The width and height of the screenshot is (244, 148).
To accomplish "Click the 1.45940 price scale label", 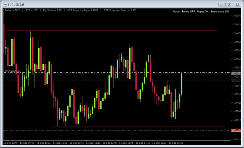I will [236, 94].
